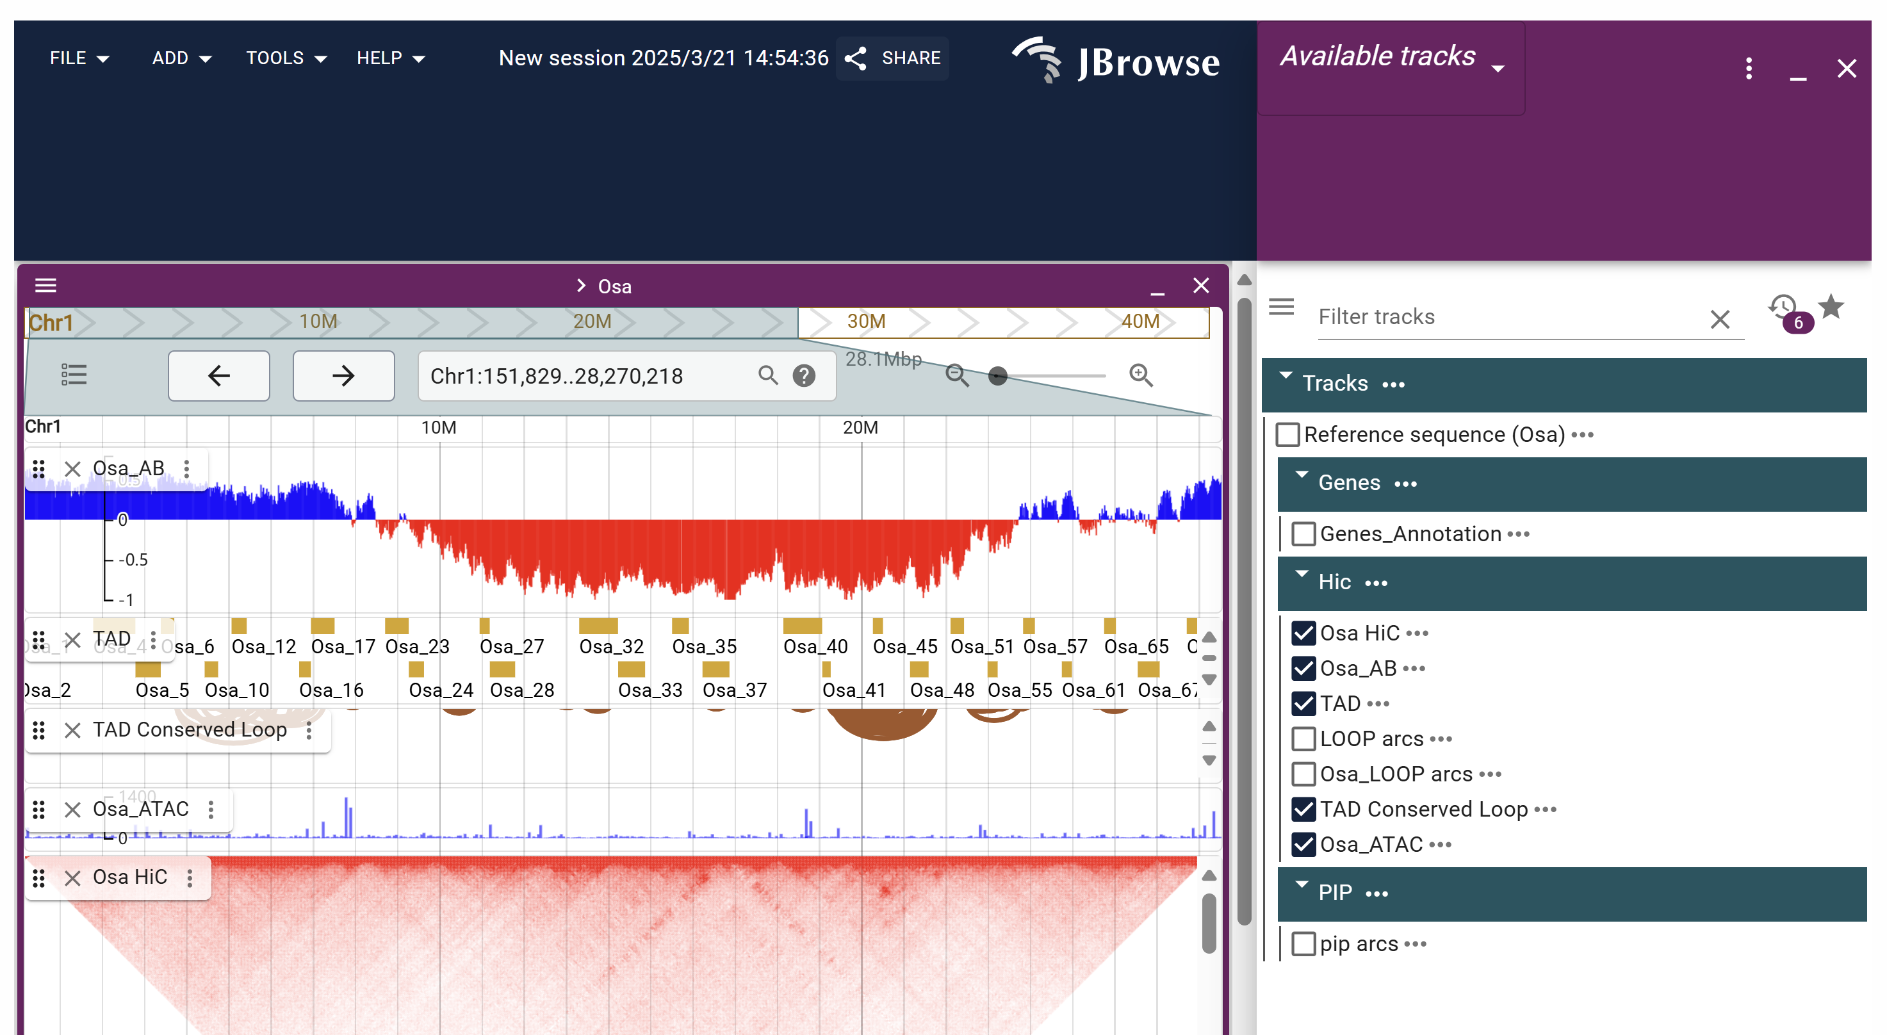Collapse the Genes category

(1302, 475)
